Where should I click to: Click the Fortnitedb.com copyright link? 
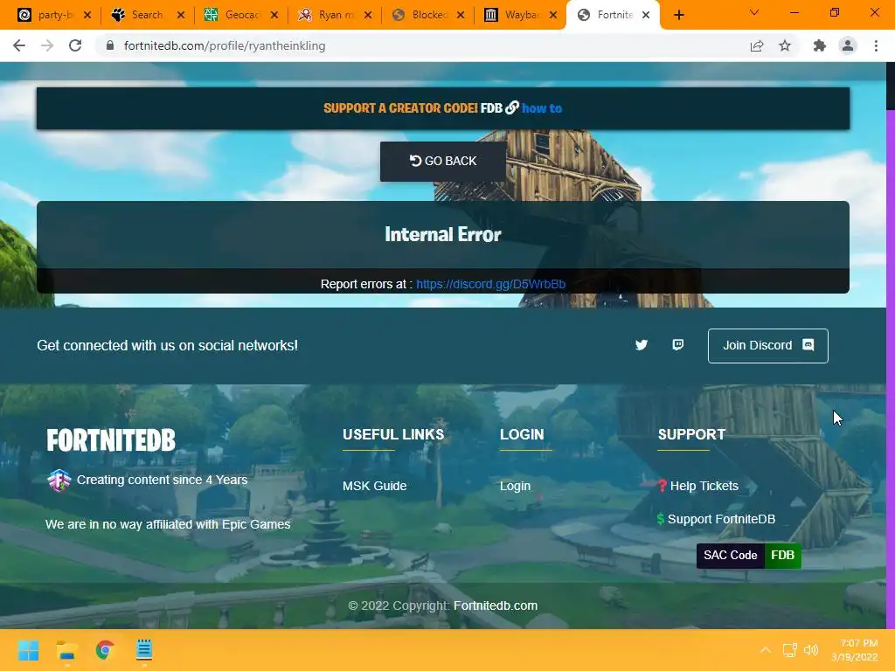pyautogui.click(x=496, y=605)
